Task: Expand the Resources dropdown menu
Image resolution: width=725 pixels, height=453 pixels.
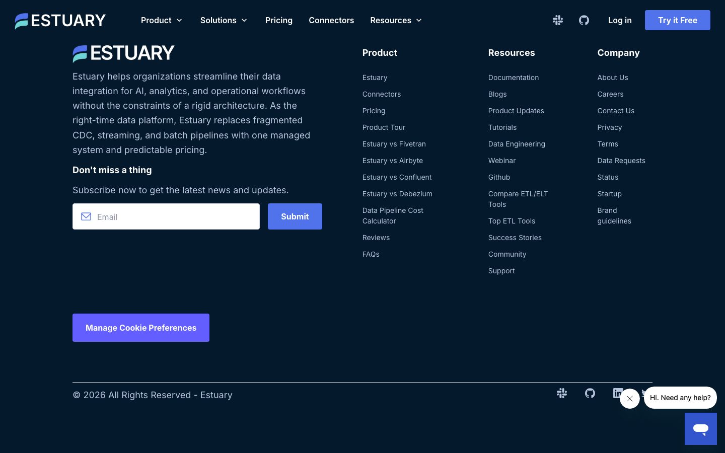Action: point(396,20)
